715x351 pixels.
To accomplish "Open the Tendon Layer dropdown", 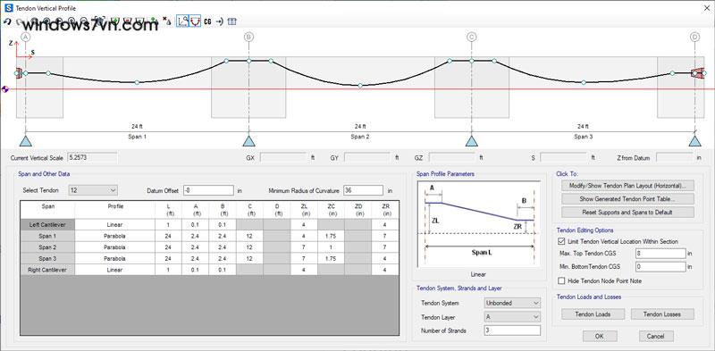I will 512,317.
